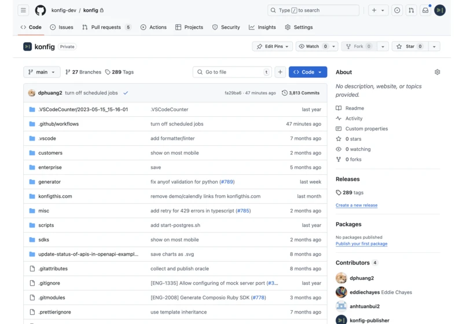The image size is (463, 324).
Task: Open the enterprise folder
Action: (x=50, y=167)
